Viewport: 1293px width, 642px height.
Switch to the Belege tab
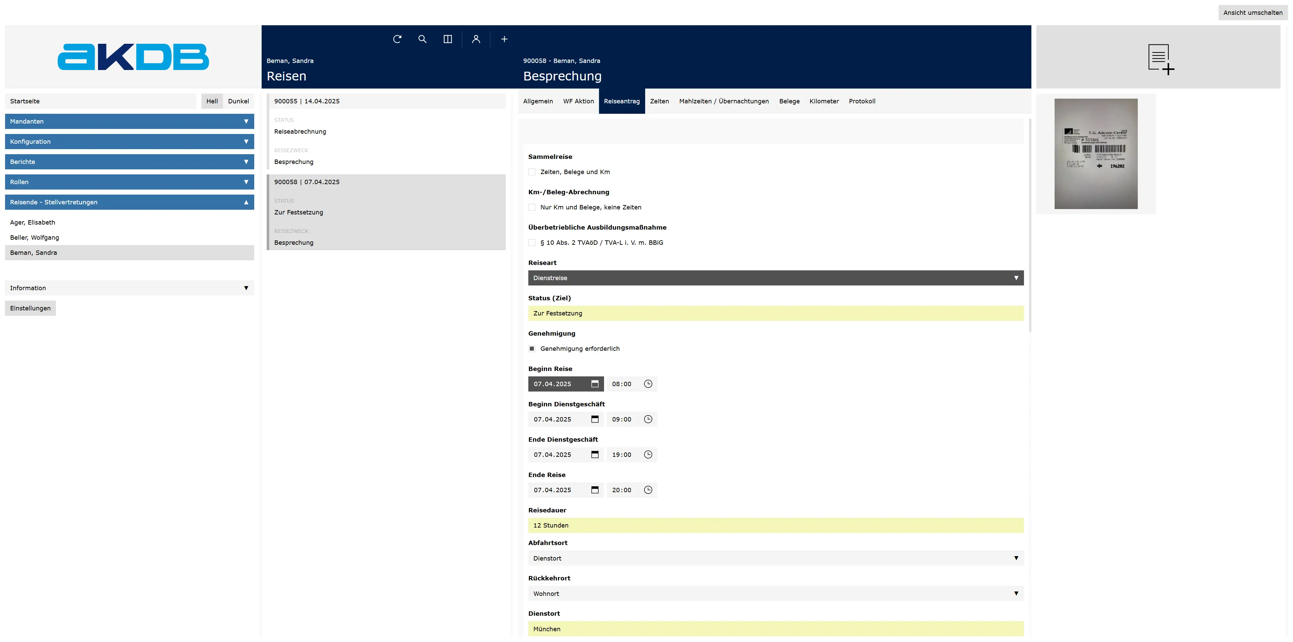(789, 101)
